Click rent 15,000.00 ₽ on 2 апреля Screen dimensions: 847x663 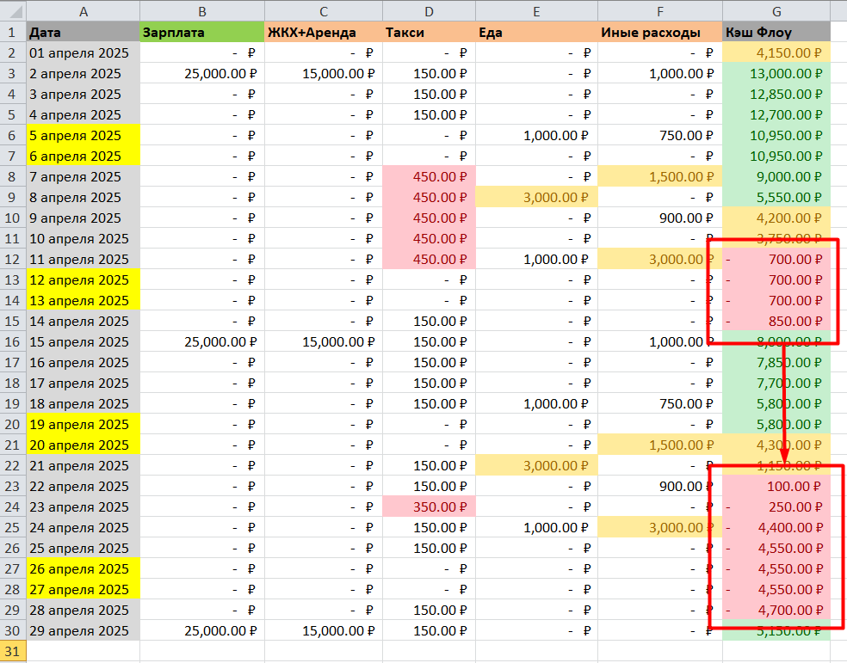point(324,74)
